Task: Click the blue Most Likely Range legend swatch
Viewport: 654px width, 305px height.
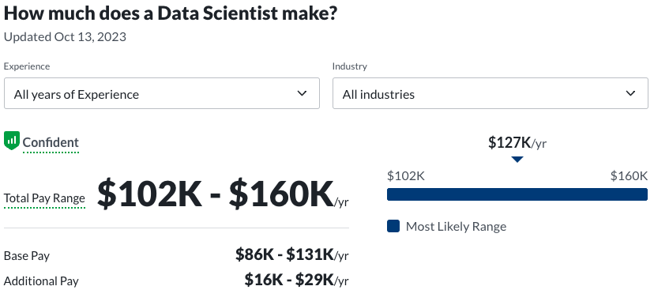Action: [x=393, y=226]
